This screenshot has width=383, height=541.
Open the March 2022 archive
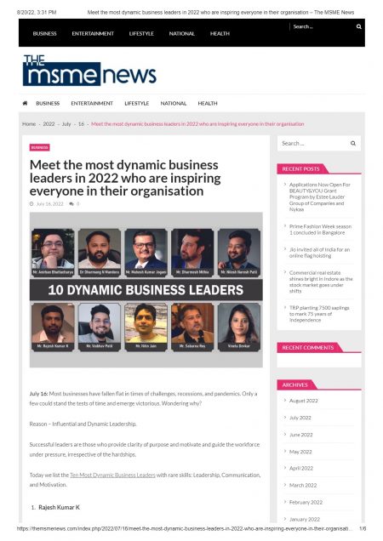(303, 485)
